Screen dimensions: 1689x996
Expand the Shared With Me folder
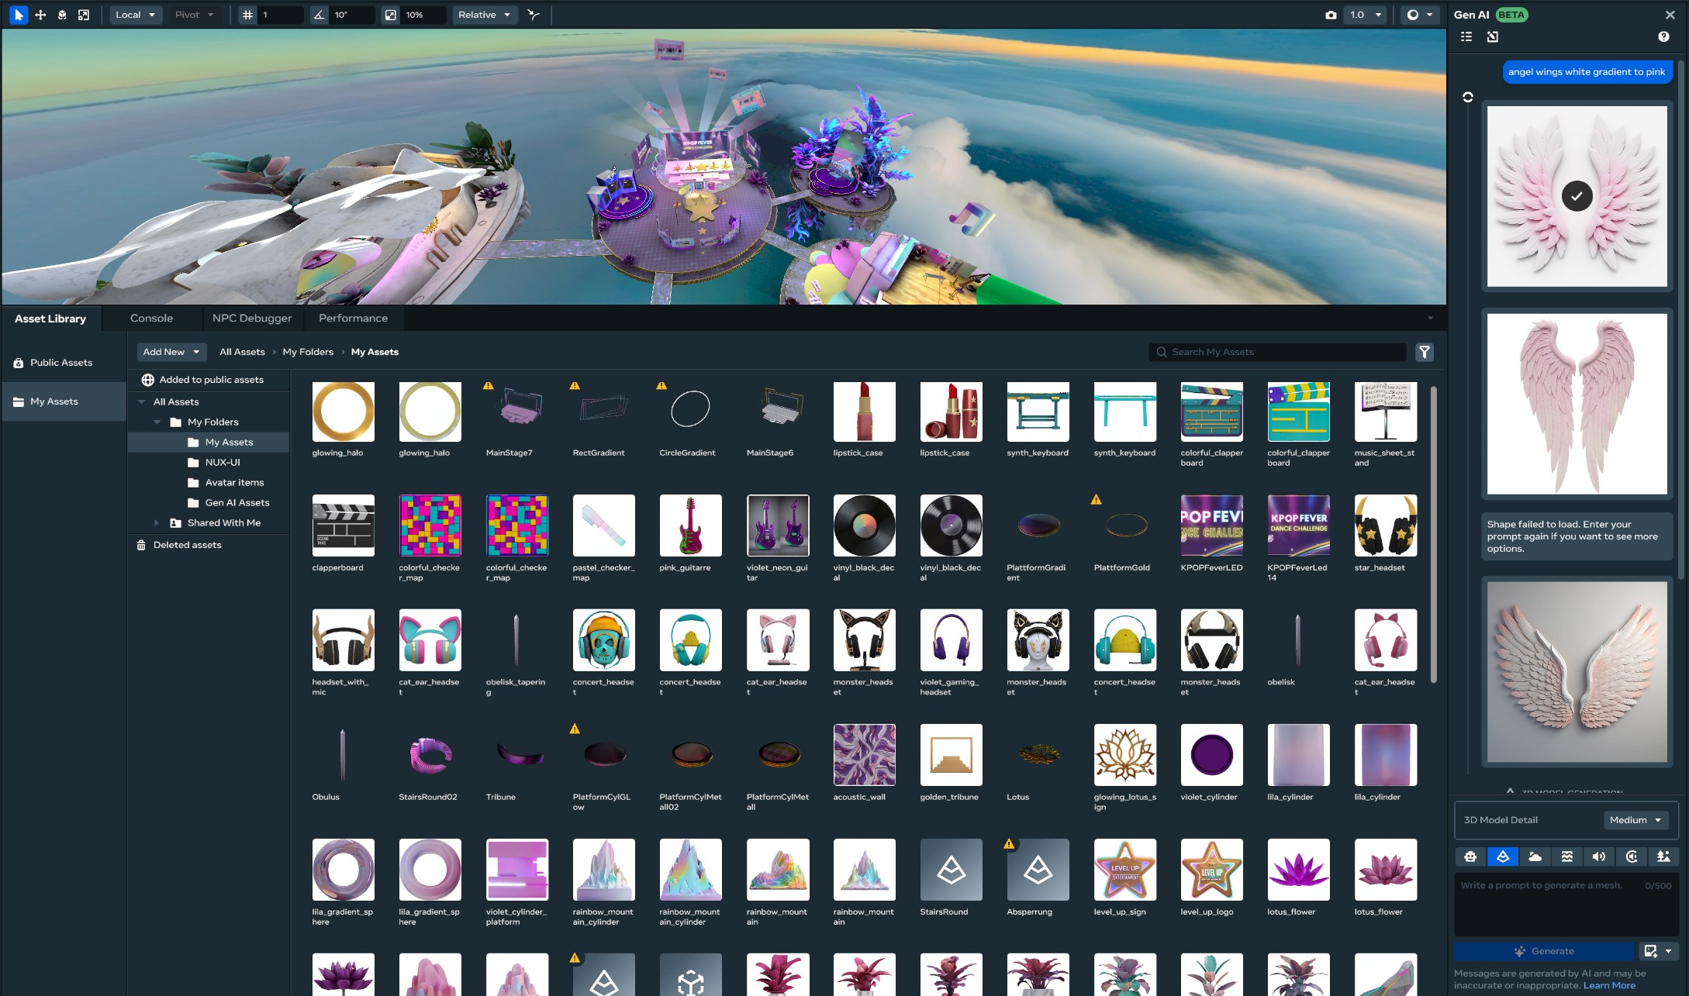pyautogui.click(x=156, y=523)
